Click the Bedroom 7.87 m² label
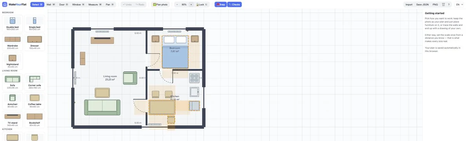This screenshot has width=466, height=141. 174,50
